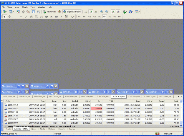Image resolution: width=184 pixels, height=136 pixels.
Task: Open the Journal terminal tab
Action: tap(72, 129)
